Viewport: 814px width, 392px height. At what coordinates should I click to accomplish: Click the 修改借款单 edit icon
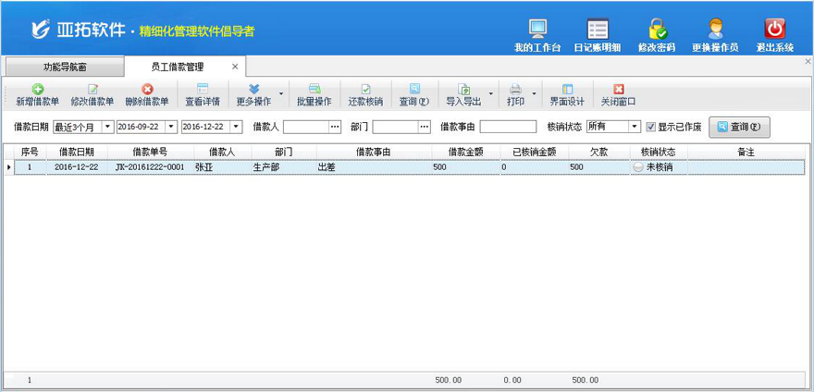(92, 90)
